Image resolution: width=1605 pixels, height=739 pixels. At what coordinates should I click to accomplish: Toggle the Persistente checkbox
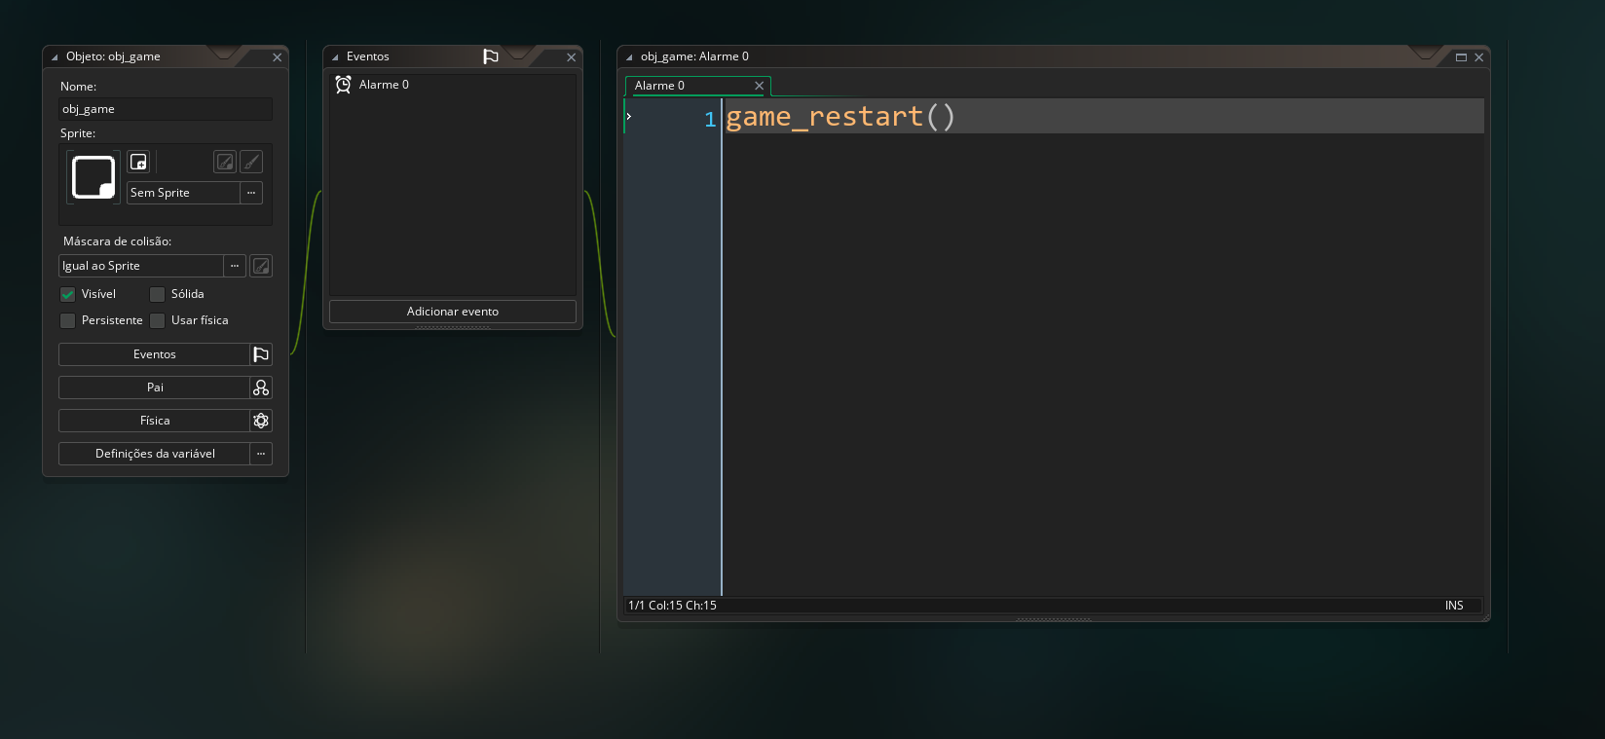coord(68,320)
